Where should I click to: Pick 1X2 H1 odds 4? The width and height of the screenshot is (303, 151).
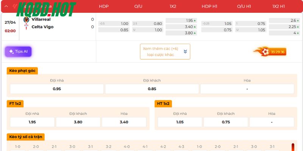[284, 33]
